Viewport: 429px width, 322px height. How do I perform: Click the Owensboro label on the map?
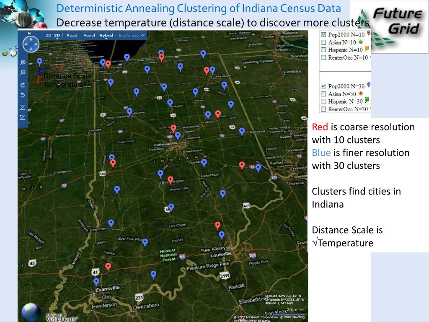pos(146,306)
